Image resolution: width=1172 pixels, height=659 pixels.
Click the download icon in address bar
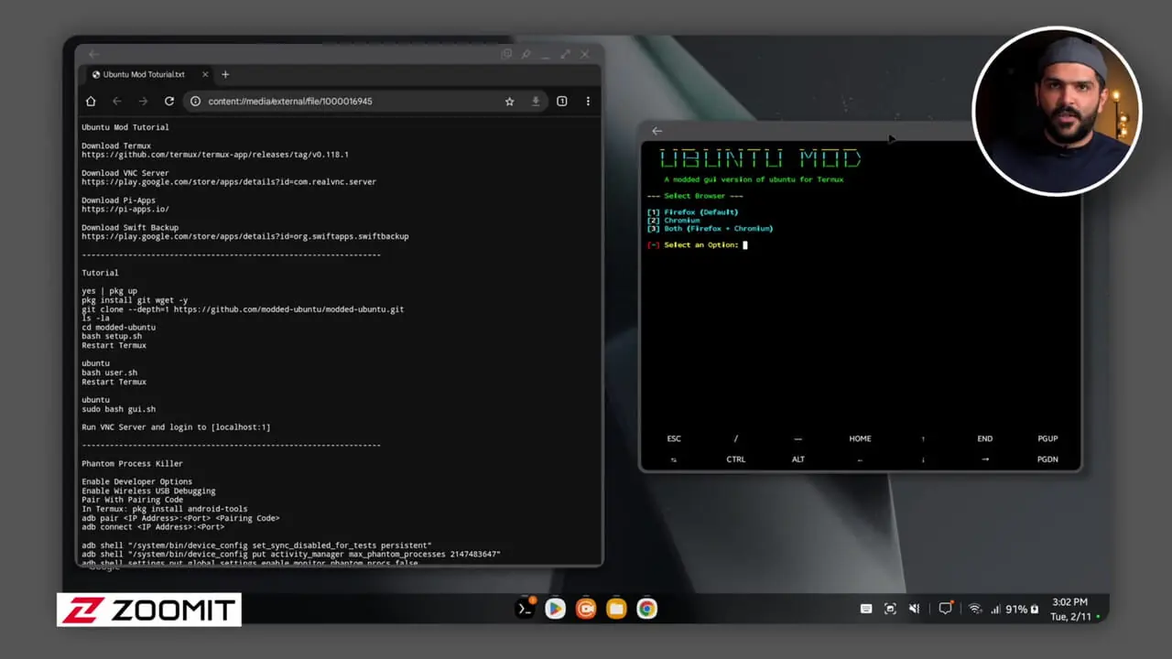coord(536,102)
